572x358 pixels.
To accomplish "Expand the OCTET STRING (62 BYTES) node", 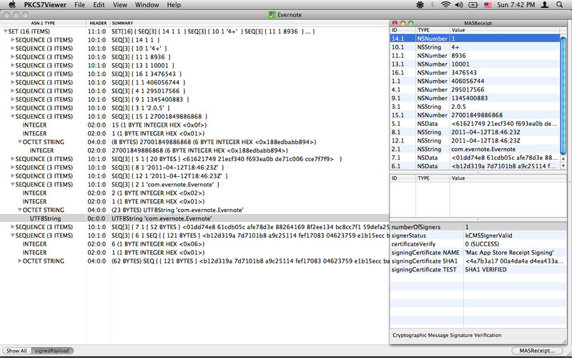I will [x=20, y=261].
